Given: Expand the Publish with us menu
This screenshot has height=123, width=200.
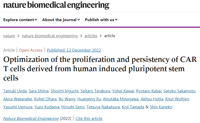Looking at the screenshot, I should [101, 20].
